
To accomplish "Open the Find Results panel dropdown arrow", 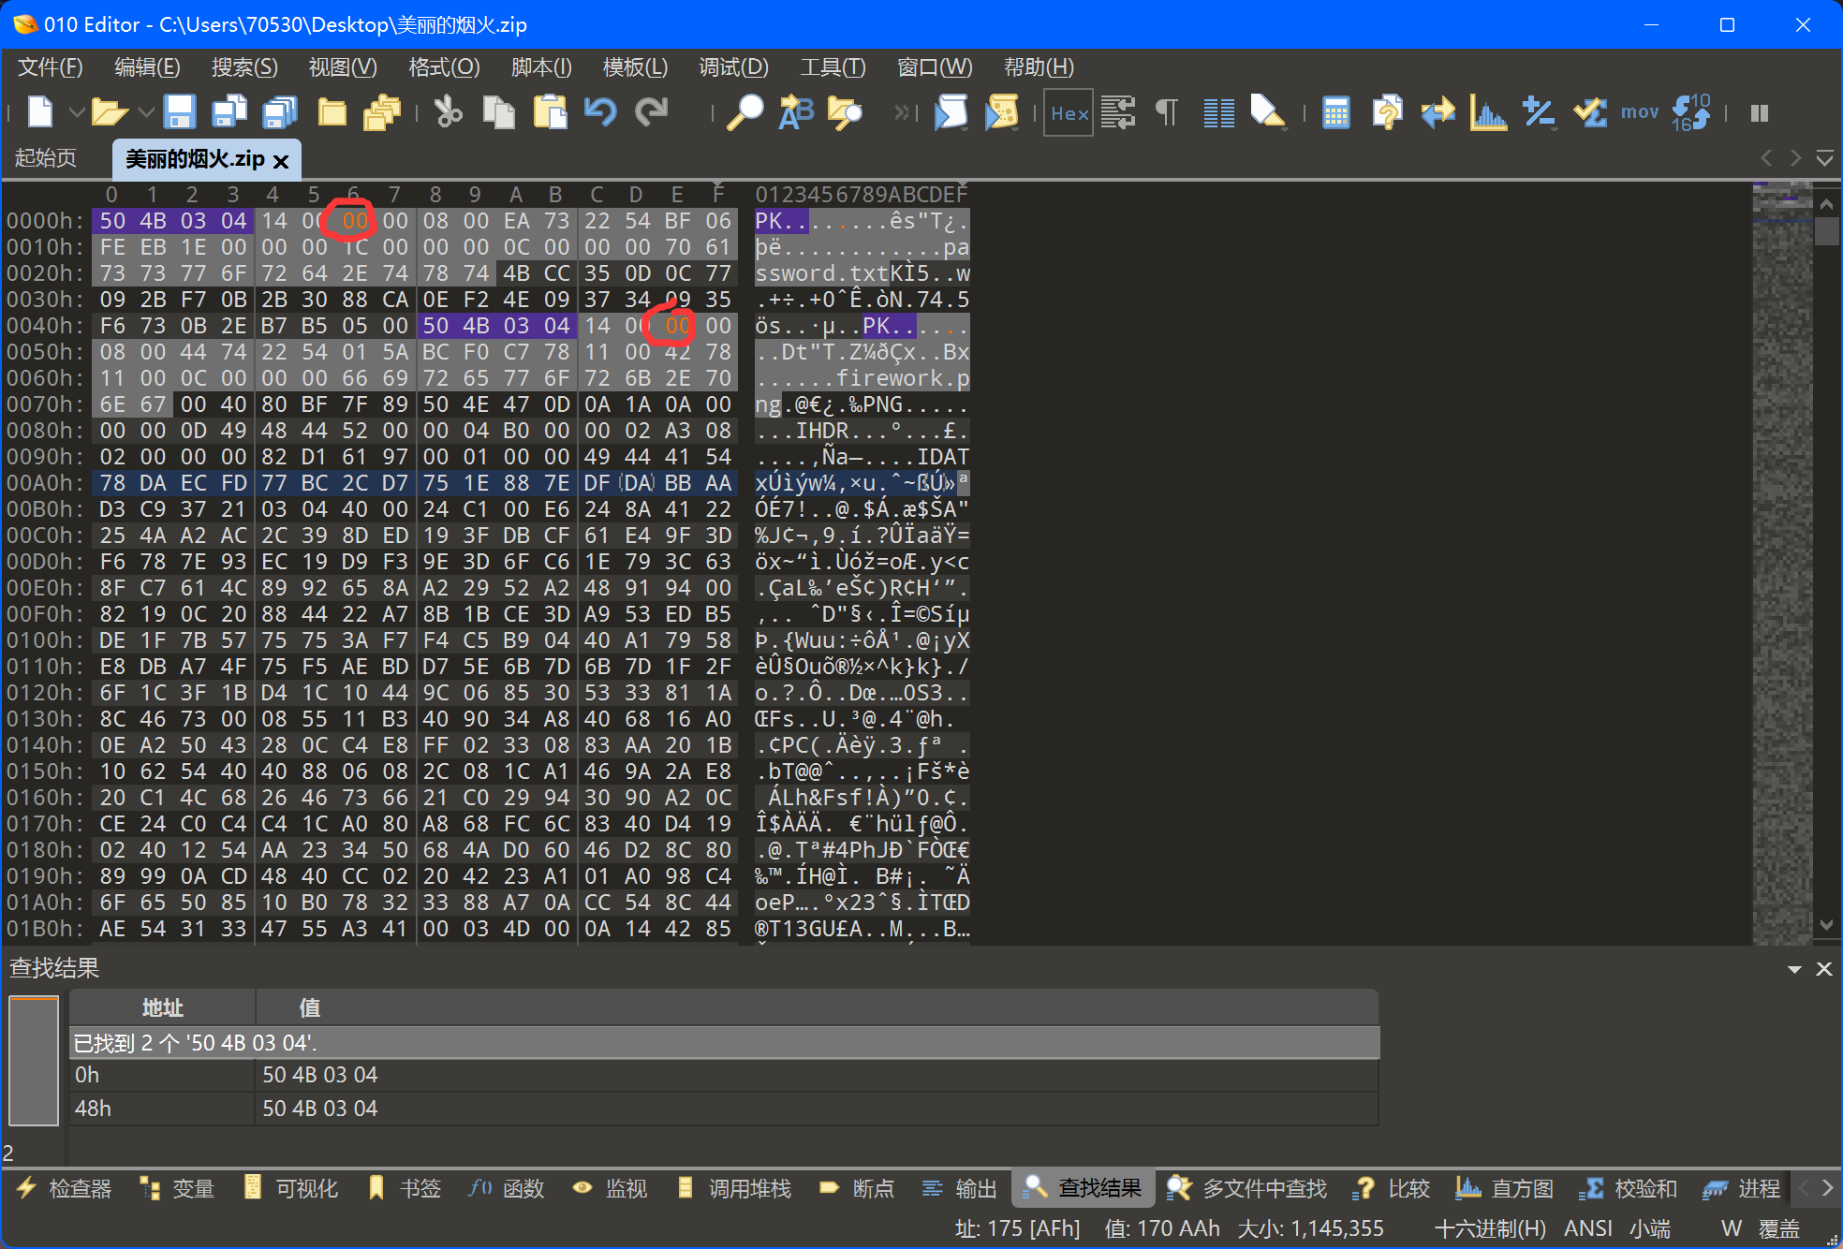I will pos(1794,969).
